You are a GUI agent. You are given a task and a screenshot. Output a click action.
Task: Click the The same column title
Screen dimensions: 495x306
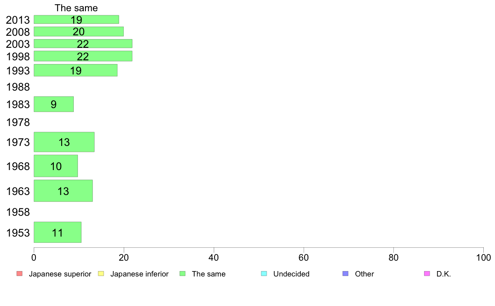coord(76,8)
